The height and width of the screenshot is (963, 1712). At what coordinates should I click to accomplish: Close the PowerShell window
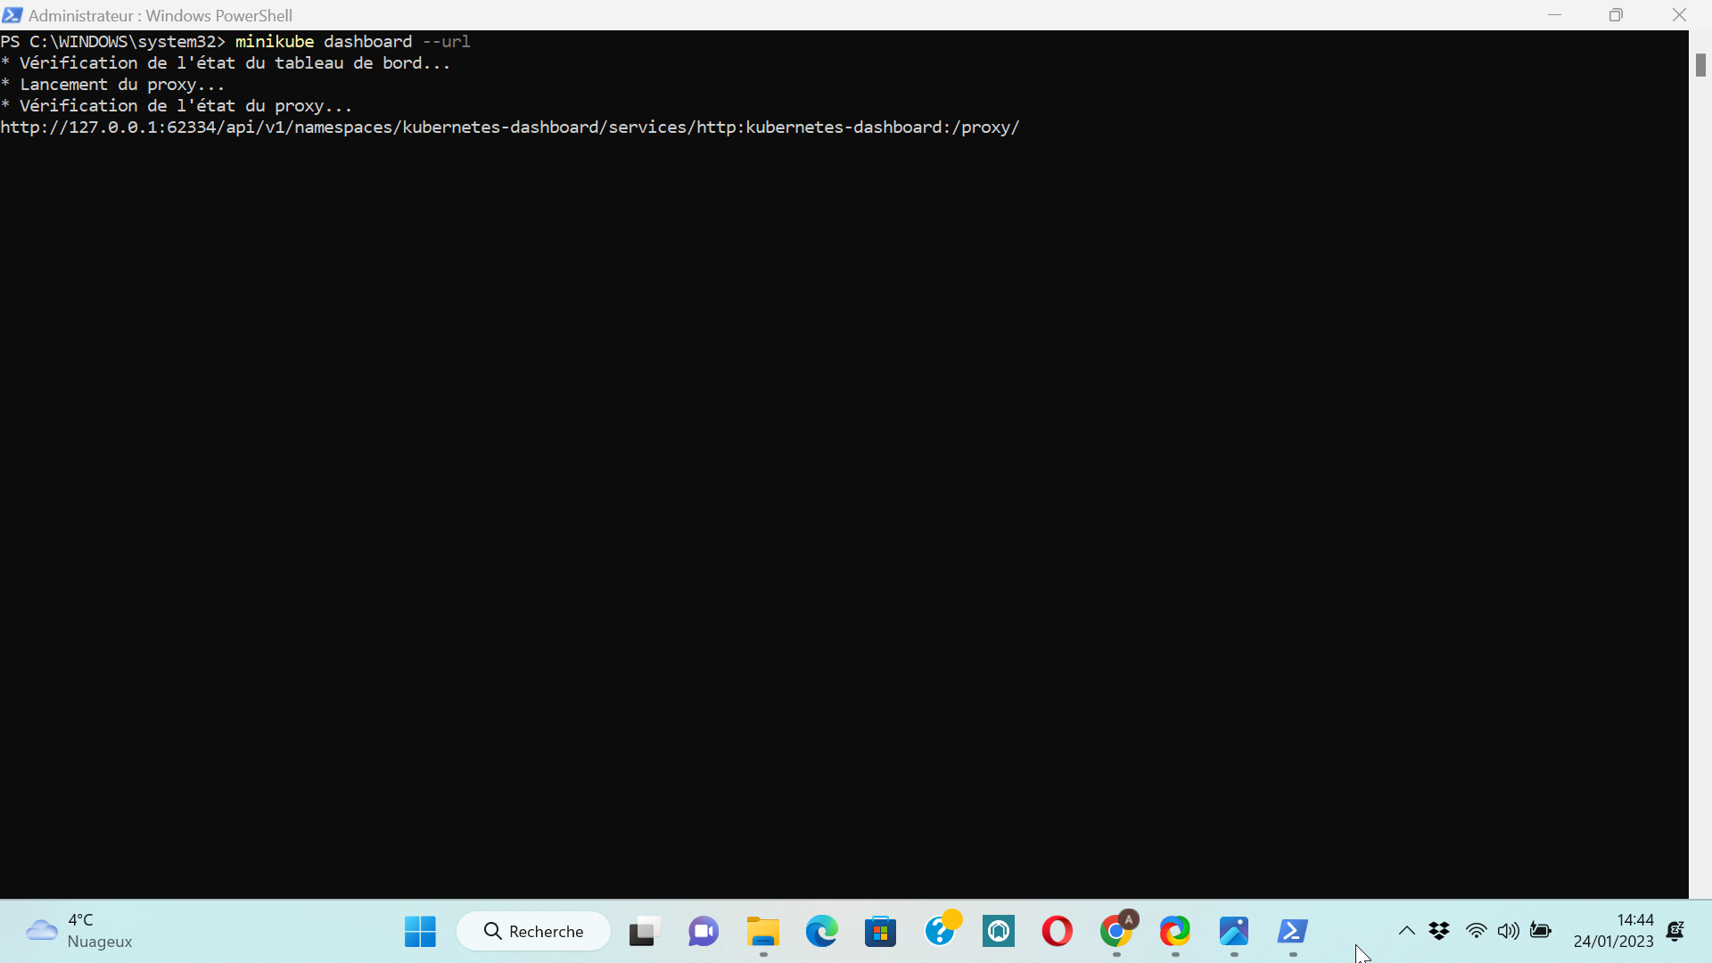pos(1680,15)
